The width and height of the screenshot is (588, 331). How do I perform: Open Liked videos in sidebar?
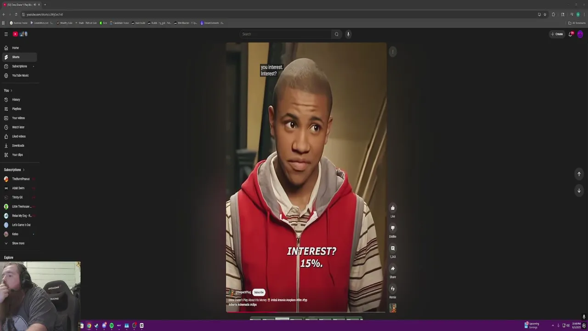tap(18, 137)
